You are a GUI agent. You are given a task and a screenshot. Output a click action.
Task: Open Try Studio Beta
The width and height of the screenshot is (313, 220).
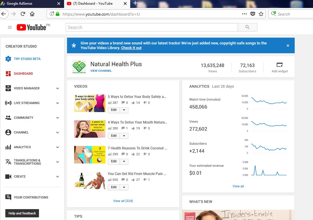point(27,59)
